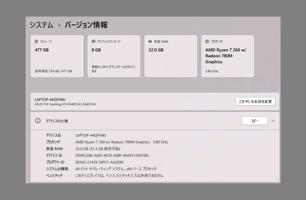Click the AMD Ryzen 7 260 processor card

point(227,56)
